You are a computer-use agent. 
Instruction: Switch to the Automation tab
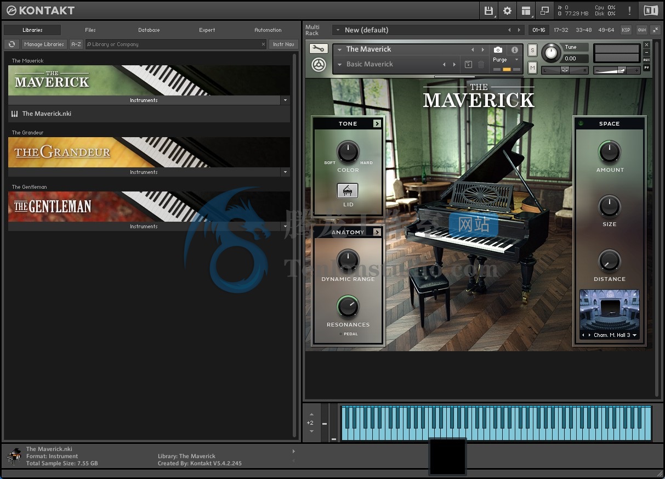(268, 30)
